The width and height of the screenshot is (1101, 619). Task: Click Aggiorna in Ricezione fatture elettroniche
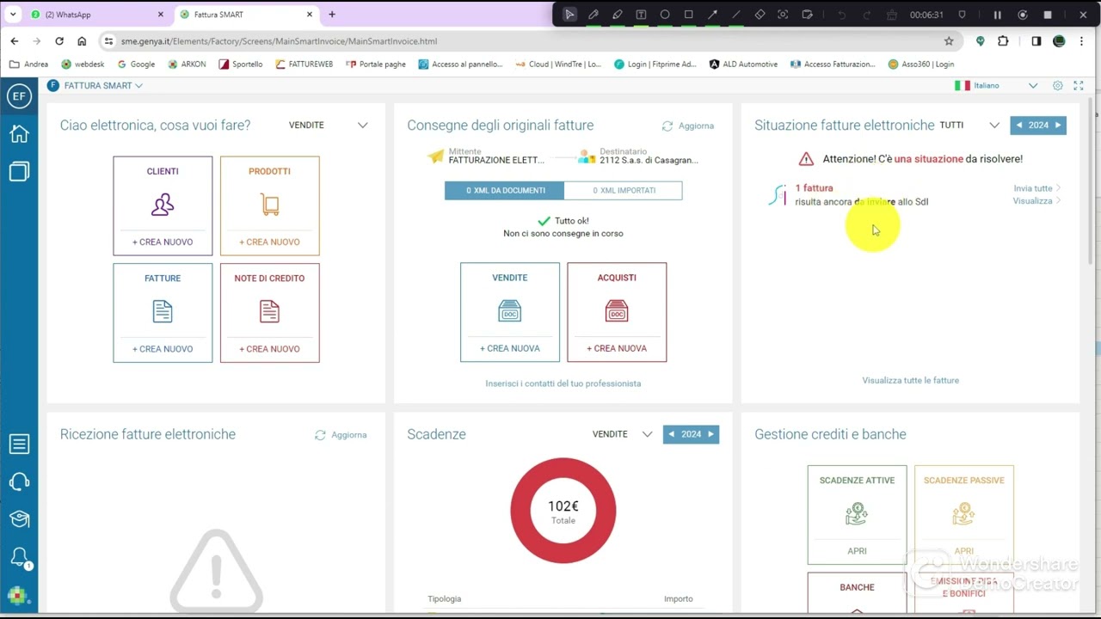point(341,435)
